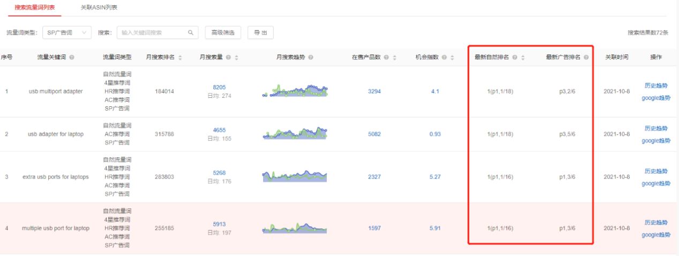Click search rank value 315788

164,134
